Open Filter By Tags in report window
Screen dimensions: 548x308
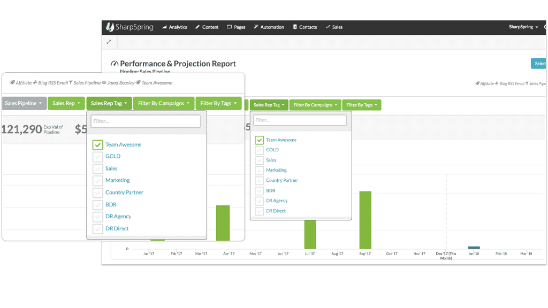[362, 105]
